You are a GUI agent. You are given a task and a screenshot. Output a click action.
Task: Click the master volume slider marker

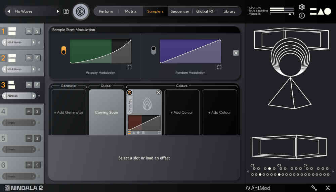pos(290,14)
